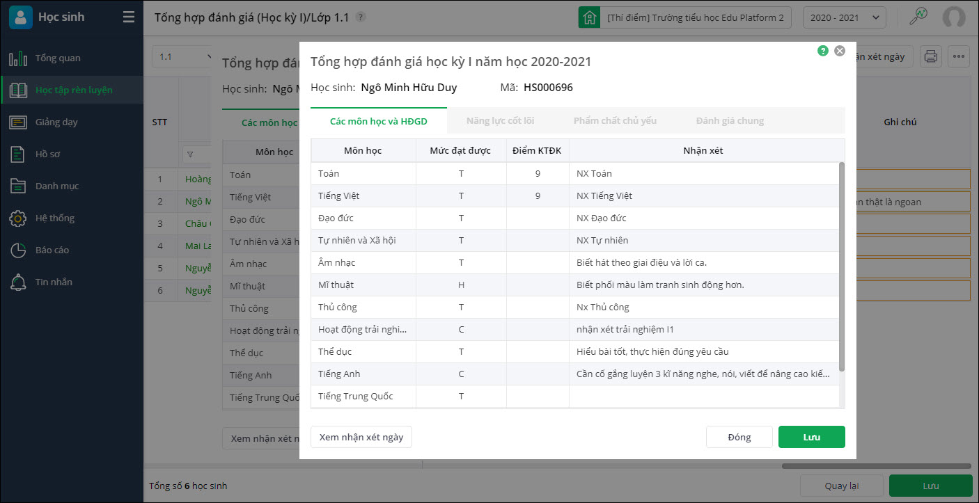Screen dimensions: 979x503
Task: Expand the 2020 - 2021 school year dropdown
Action: pyautogui.click(x=844, y=17)
